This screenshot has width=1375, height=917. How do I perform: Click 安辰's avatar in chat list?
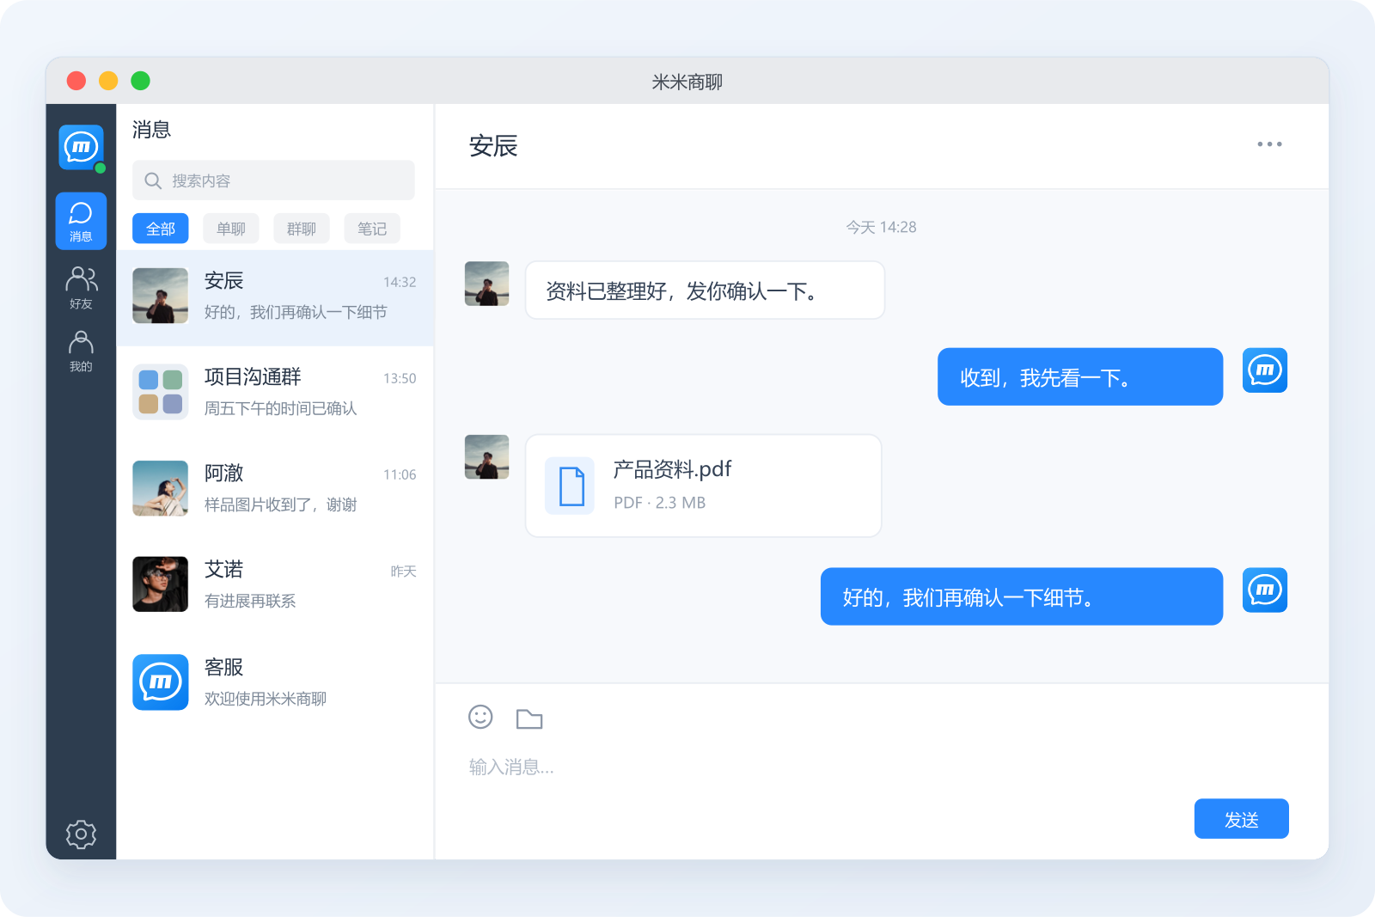[160, 296]
